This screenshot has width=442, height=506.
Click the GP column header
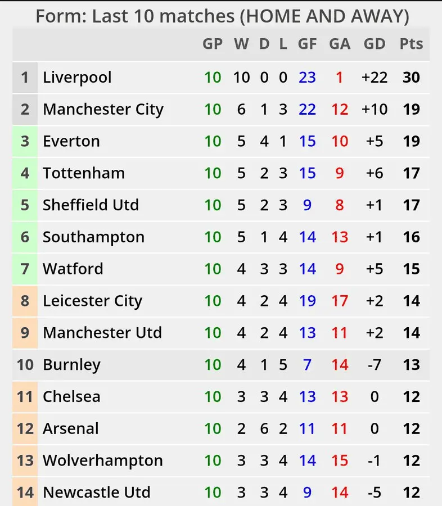pyautogui.click(x=213, y=44)
